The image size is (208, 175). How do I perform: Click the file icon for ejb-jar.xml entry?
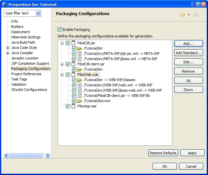pyautogui.click(x=79, y=54)
